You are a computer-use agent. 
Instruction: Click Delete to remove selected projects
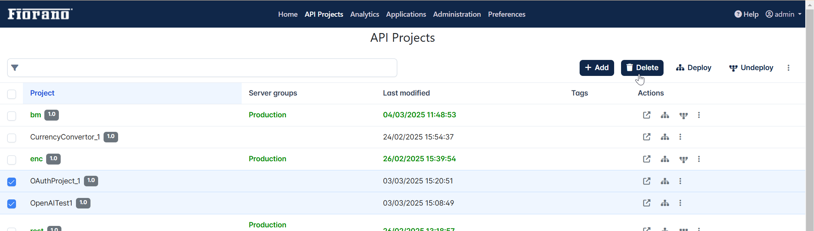(x=642, y=68)
